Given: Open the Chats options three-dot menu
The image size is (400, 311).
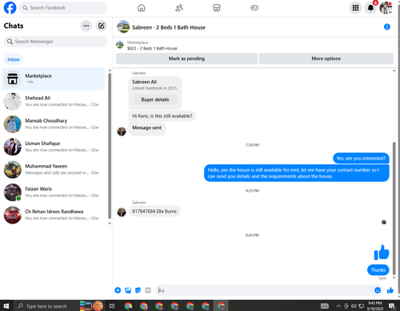Looking at the screenshot, I should [86, 26].
